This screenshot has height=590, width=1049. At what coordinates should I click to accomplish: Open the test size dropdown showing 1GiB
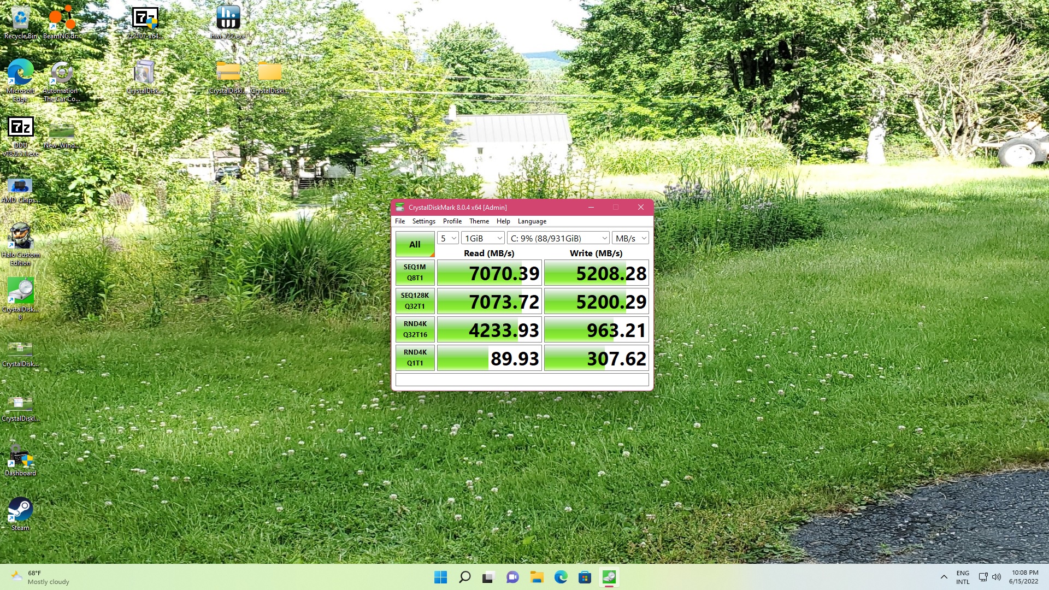tap(482, 238)
